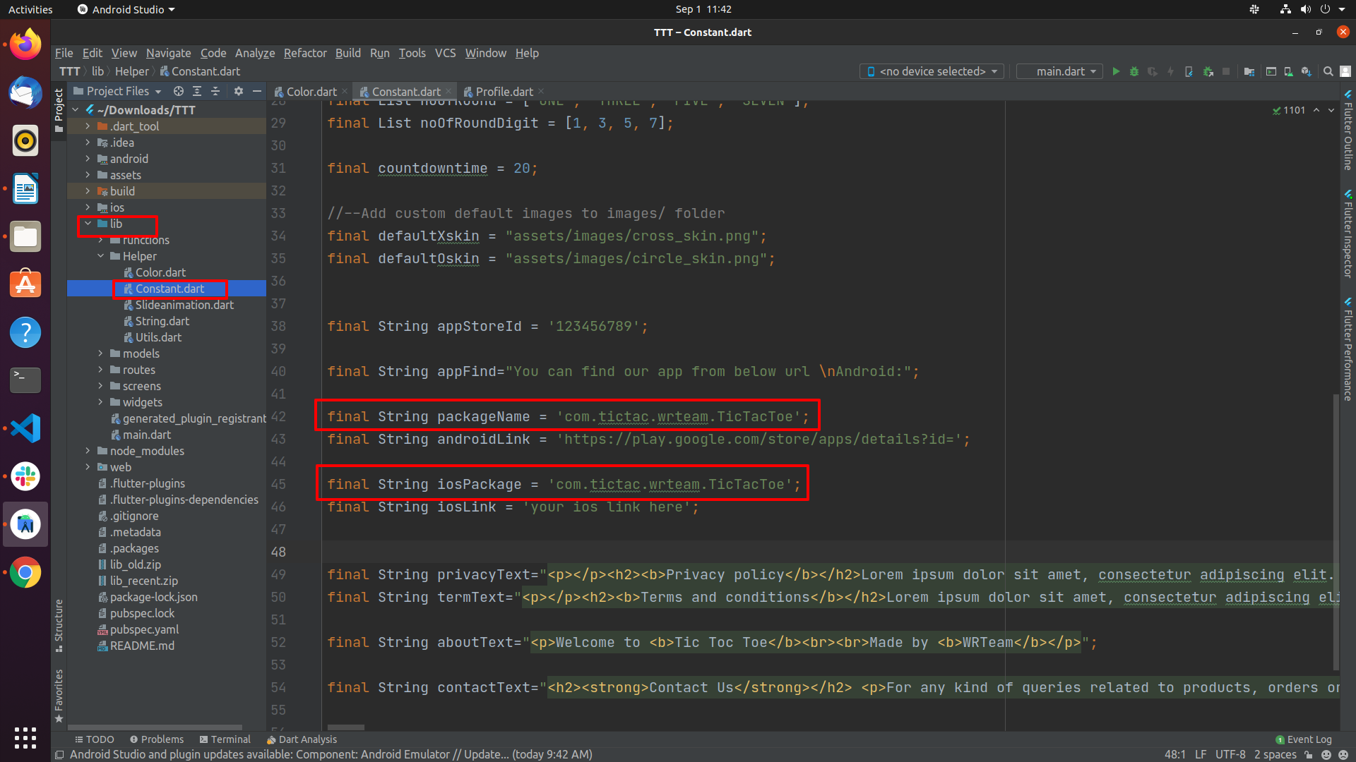1356x762 pixels.
Task: Open the inspections widget showing 1101
Action: (1289, 110)
